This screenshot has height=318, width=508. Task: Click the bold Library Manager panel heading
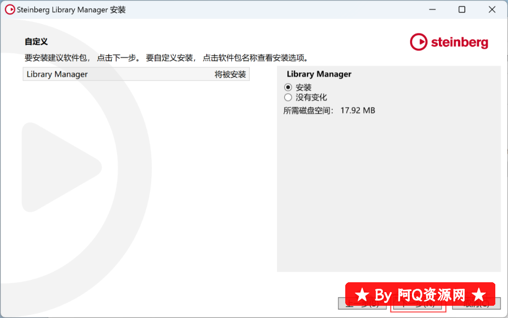point(319,74)
